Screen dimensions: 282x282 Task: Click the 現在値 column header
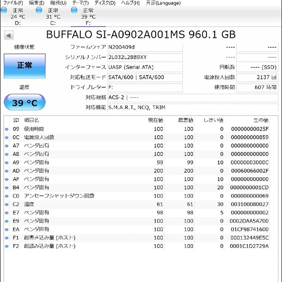point(156,120)
